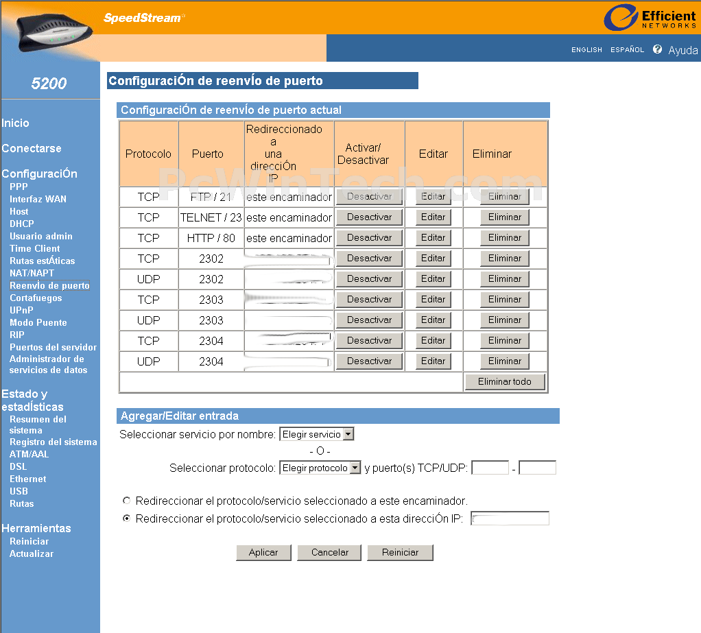Click Desactivar for TCP 2302 row
Viewport: 701px width, 633px height.
coord(369,259)
